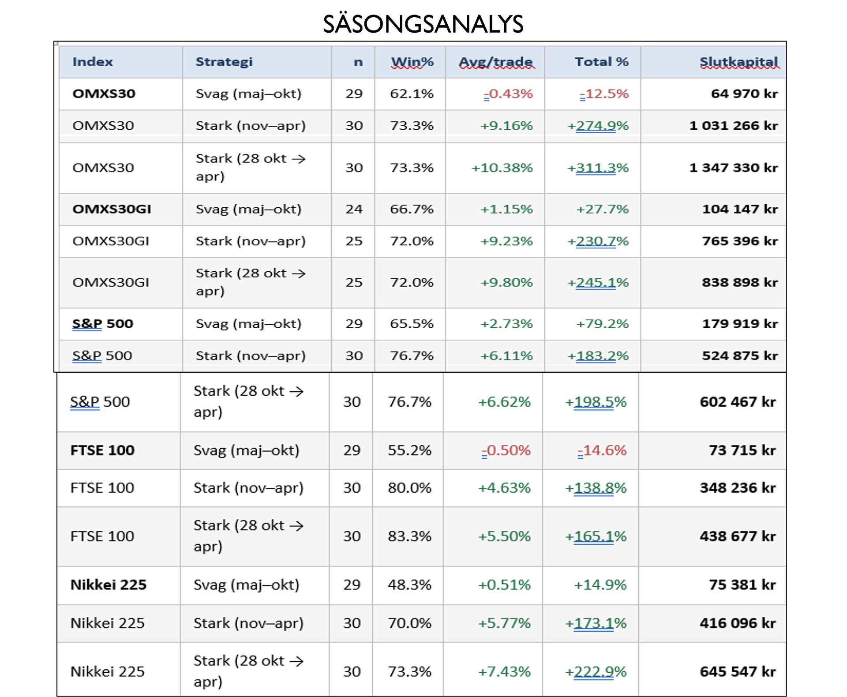Click the n column header
This screenshot has width=847, height=697.
(x=358, y=62)
